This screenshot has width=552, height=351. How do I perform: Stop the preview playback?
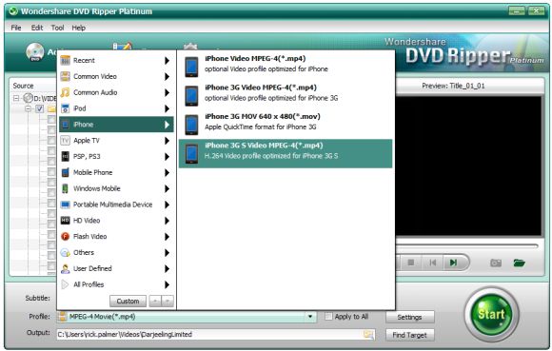[x=410, y=263]
